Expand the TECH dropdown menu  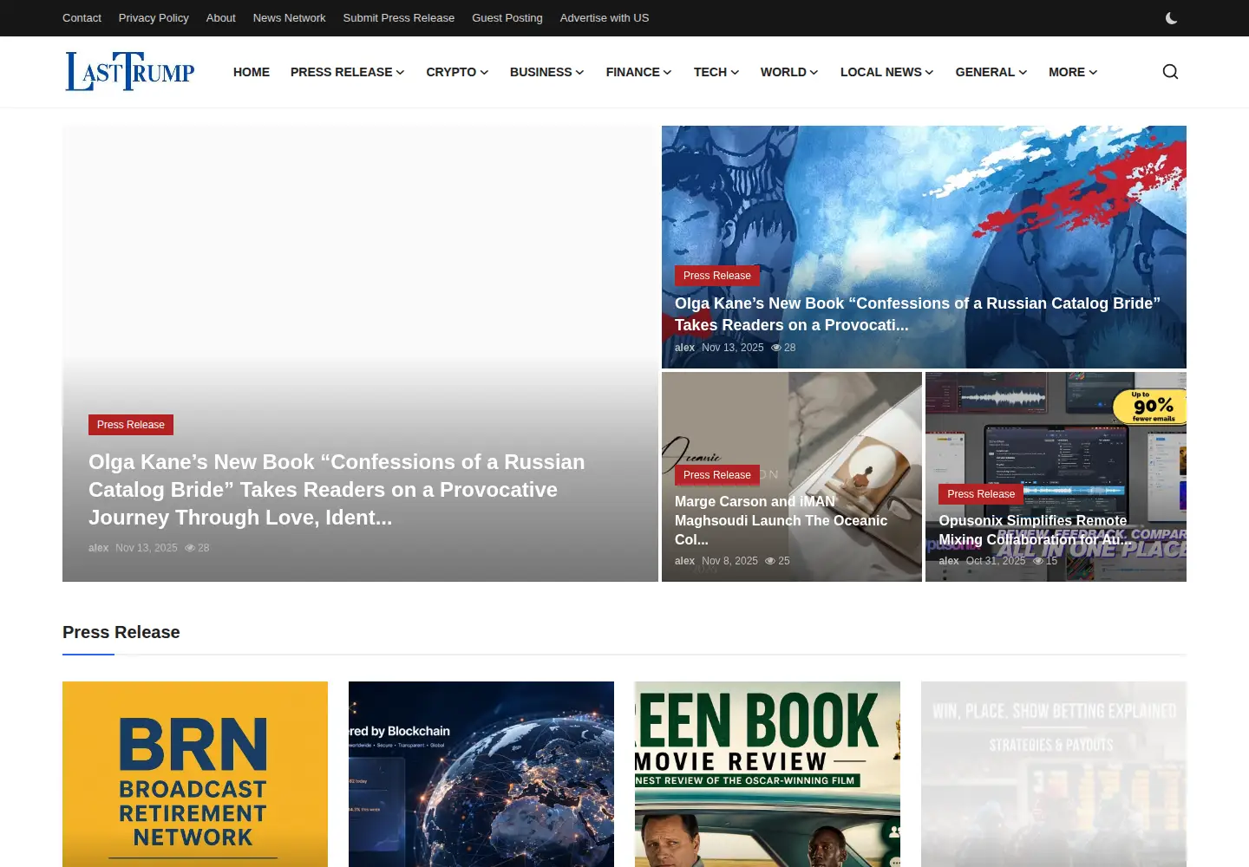tap(716, 72)
